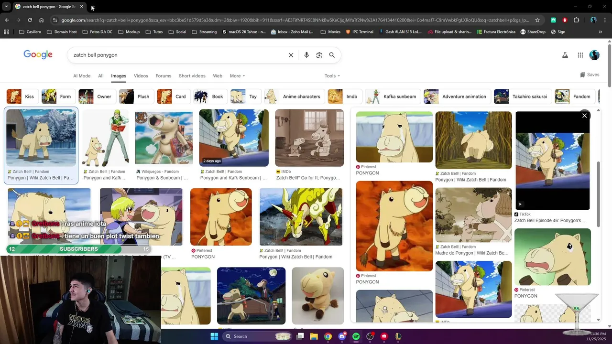Filter images by Kafka sunbeam chip
Image resolution: width=612 pixels, height=344 pixels.
(393, 97)
